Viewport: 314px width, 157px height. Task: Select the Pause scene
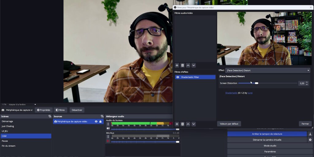(26, 141)
